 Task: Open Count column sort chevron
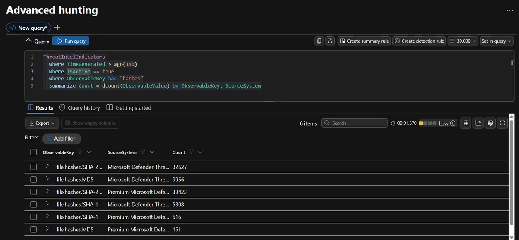(200, 152)
